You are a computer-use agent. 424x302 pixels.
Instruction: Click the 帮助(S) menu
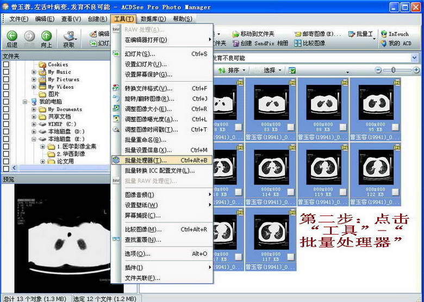183,19
